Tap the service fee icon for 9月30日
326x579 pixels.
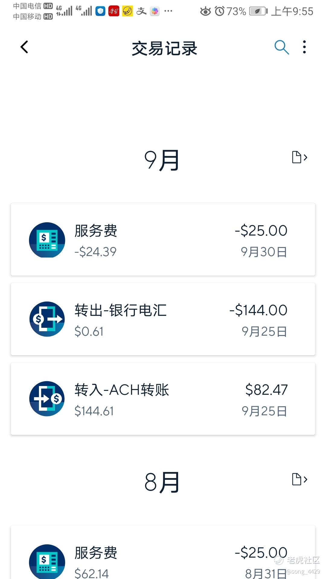(x=47, y=240)
